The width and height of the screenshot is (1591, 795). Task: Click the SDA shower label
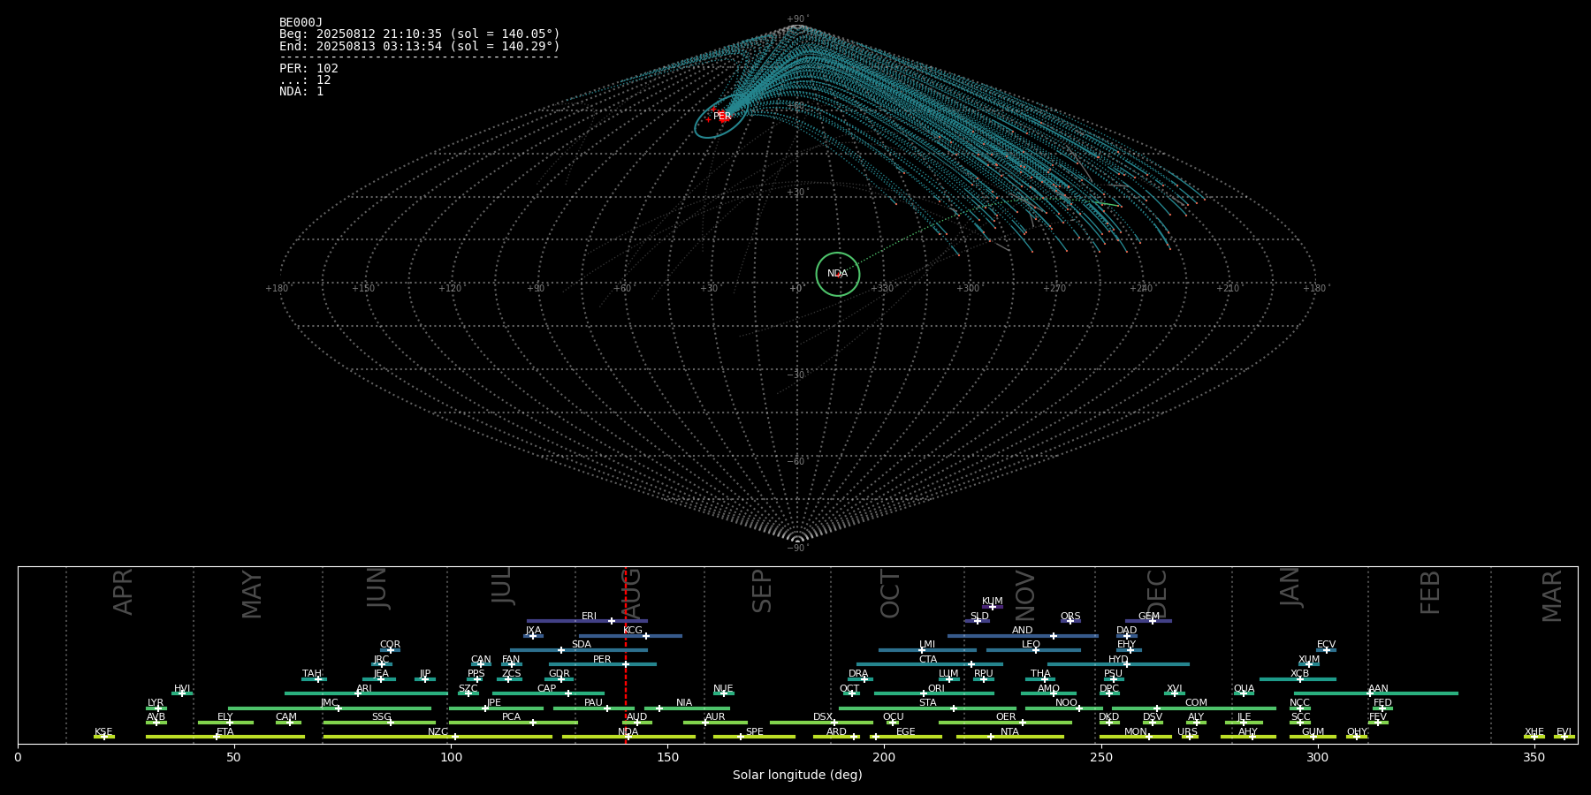pos(582,645)
